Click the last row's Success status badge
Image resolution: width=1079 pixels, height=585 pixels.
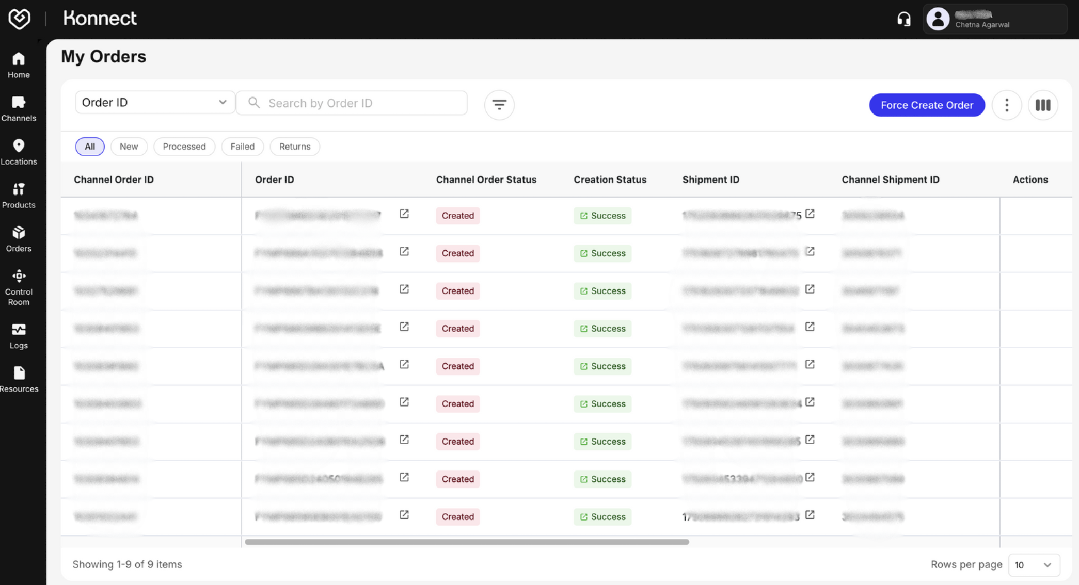(x=602, y=517)
